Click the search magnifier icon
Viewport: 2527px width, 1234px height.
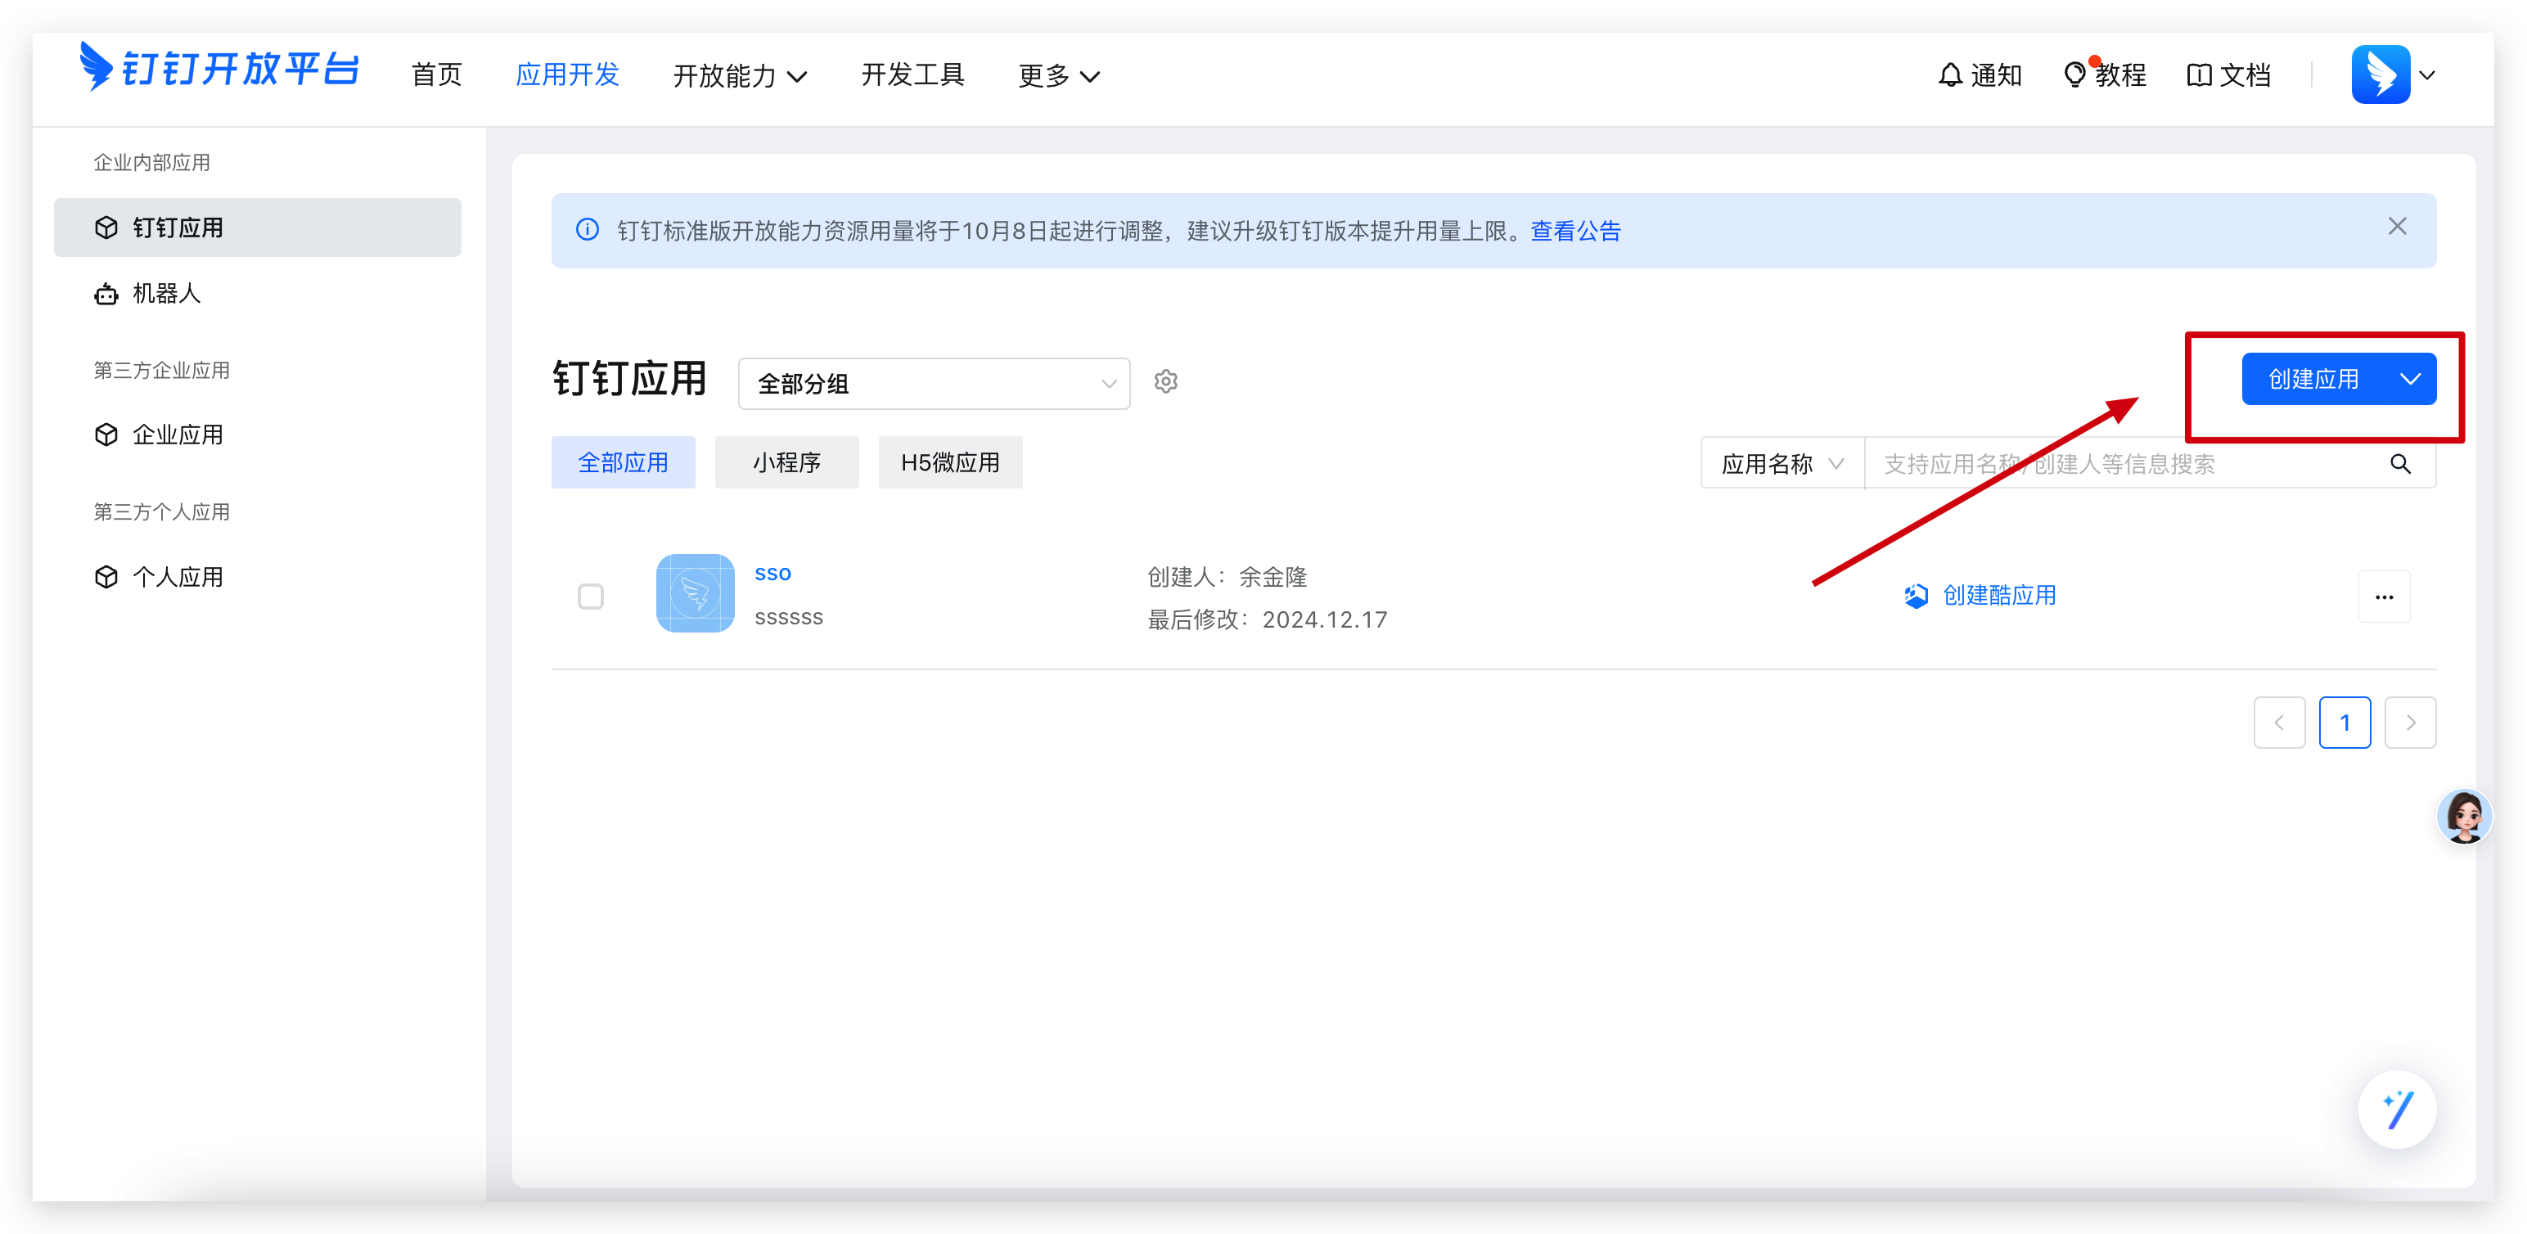(x=2399, y=464)
